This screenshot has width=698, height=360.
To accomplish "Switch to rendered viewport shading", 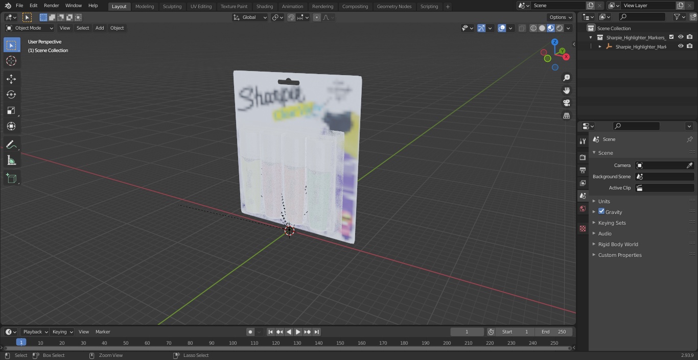I will click(x=560, y=28).
